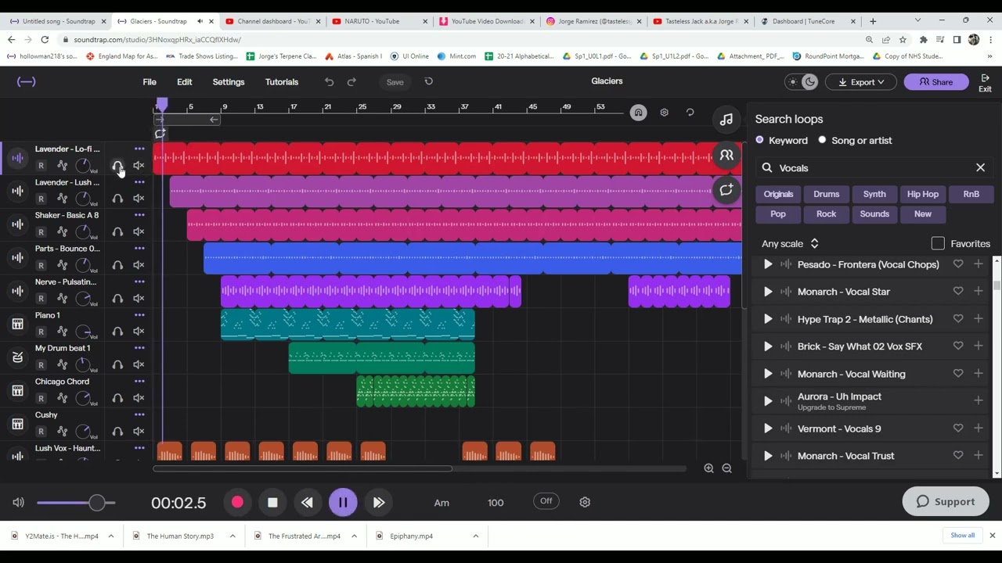This screenshot has width=1002, height=563.
Task: Click the fast forward button
Action: pyautogui.click(x=379, y=503)
